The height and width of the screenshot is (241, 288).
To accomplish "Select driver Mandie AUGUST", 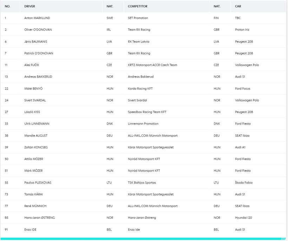I will pos(36,135).
